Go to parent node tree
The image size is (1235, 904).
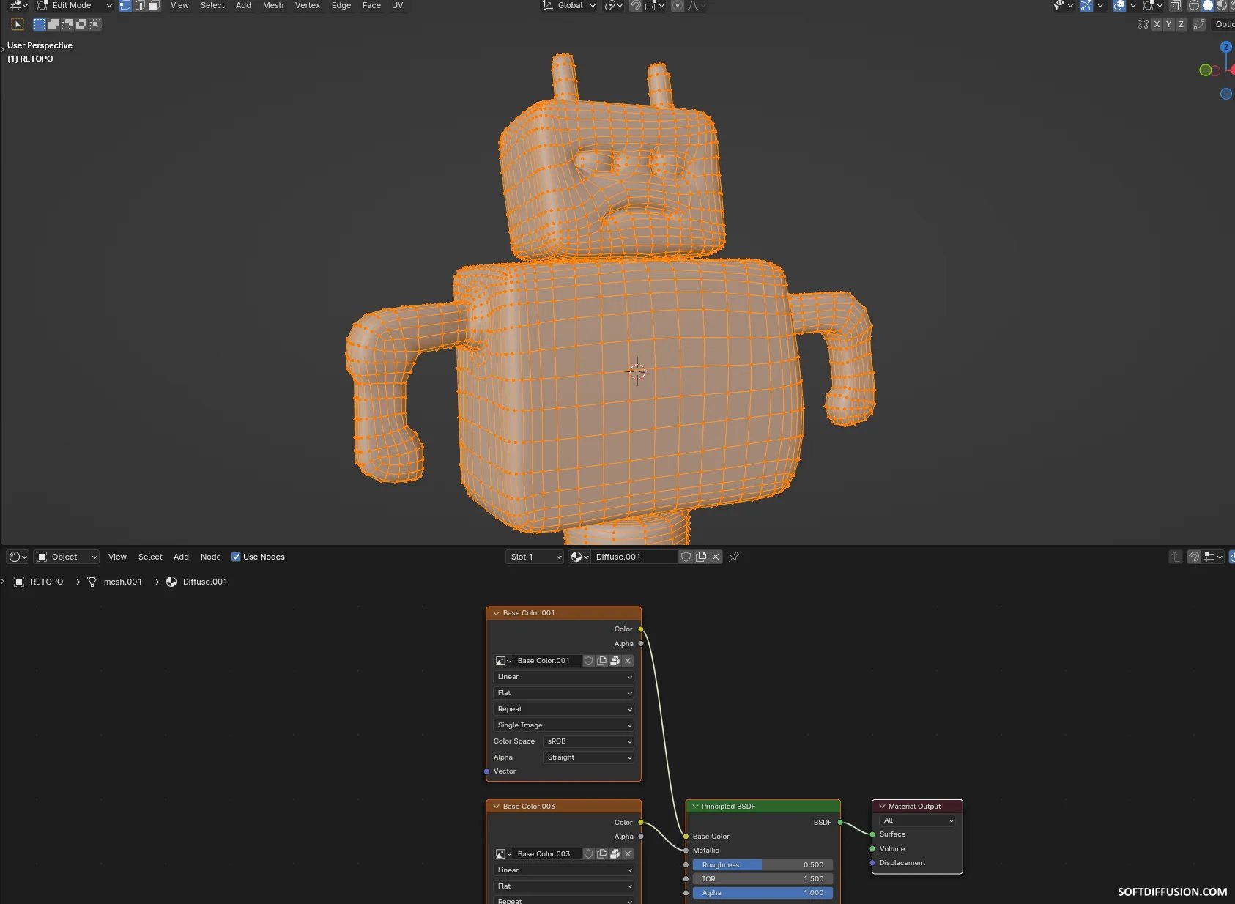[x=1175, y=557]
